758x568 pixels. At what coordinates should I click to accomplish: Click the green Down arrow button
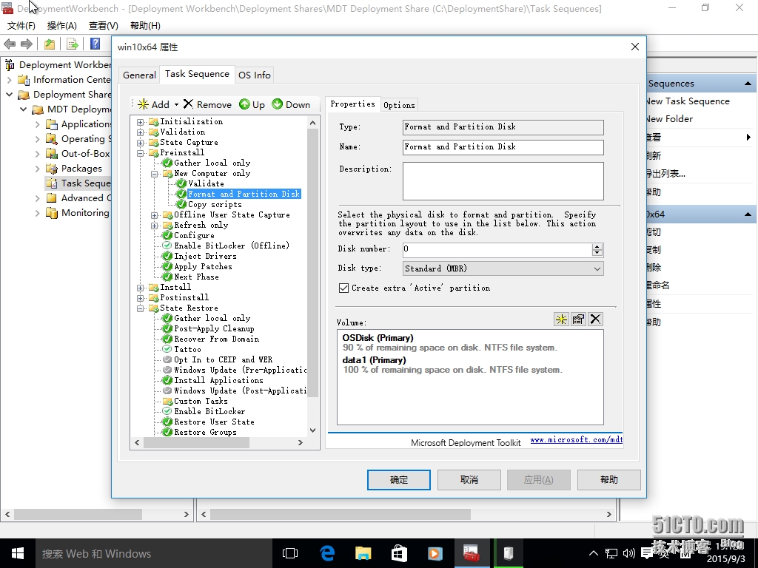(x=291, y=104)
